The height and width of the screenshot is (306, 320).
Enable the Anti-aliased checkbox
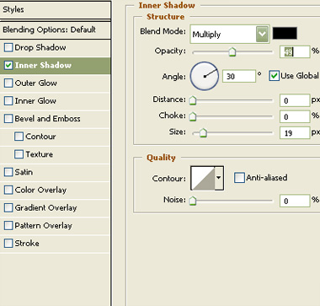[x=239, y=178]
